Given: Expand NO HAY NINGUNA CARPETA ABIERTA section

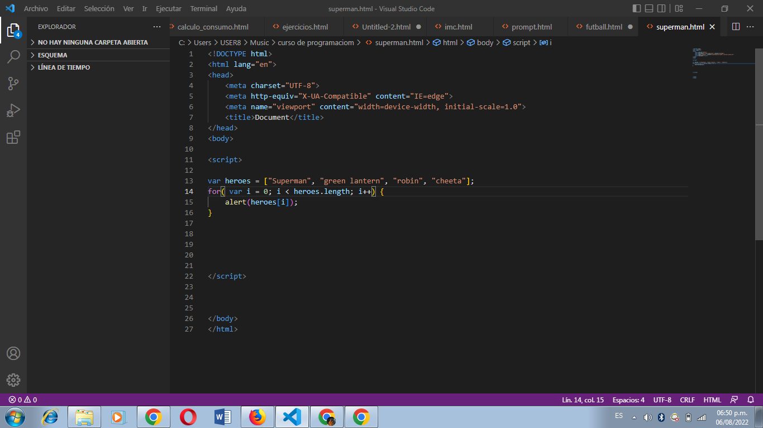Looking at the screenshot, I should tap(98, 42).
